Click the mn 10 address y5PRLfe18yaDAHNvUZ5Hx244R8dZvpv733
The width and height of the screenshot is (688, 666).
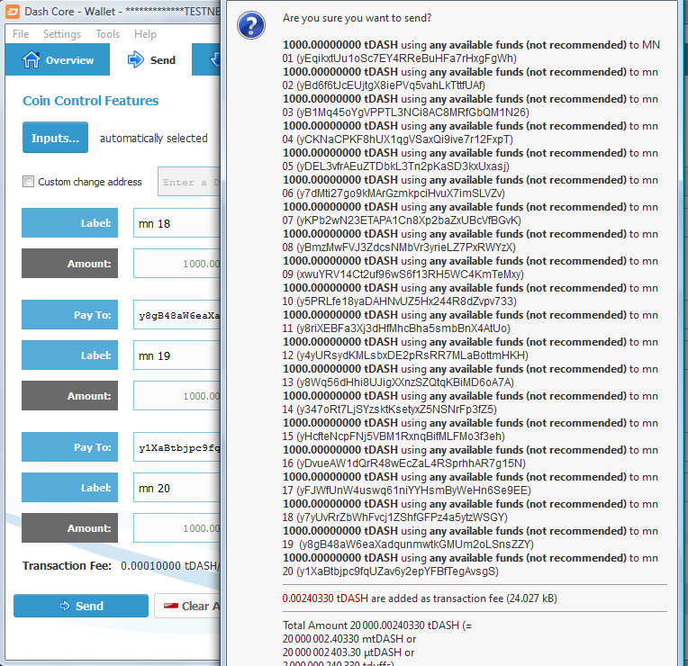pyautogui.click(x=407, y=301)
